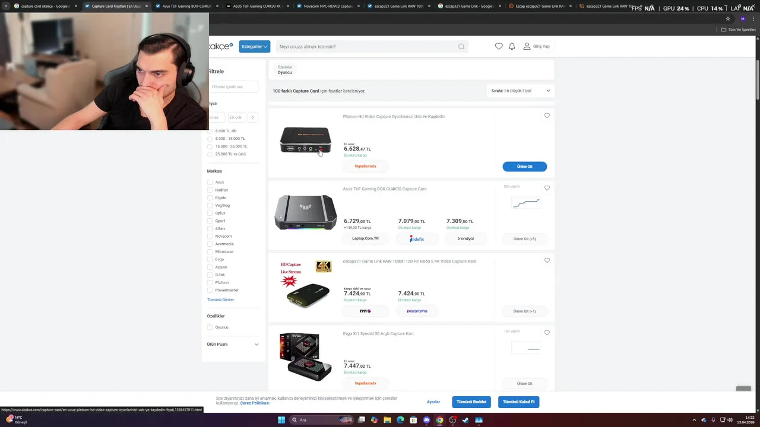This screenshot has width=760, height=427.
Task: Favorite the Asus TUF Gaming capture card heart
Action: tap(547, 188)
